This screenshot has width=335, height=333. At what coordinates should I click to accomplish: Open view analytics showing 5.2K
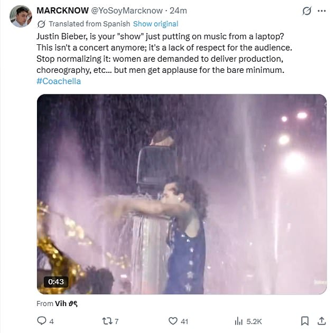[238, 321]
